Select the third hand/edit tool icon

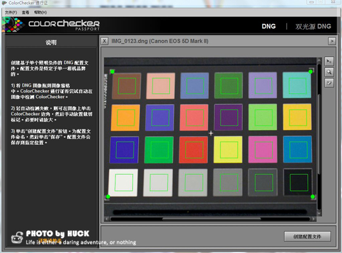point(329,83)
